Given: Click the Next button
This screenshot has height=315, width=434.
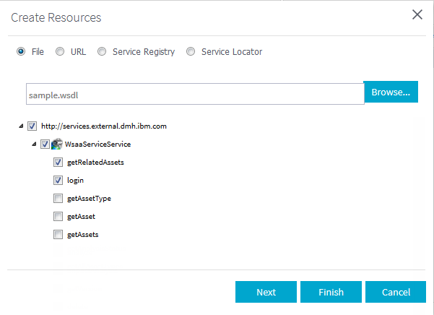Looking at the screenshot, I should coord(266,292).
